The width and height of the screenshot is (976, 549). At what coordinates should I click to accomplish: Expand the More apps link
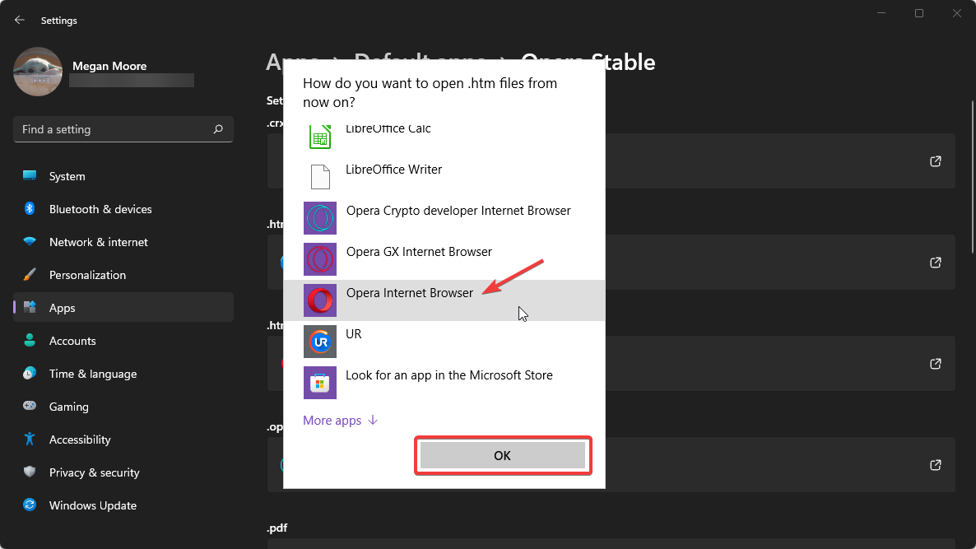(x=341, y=420)
